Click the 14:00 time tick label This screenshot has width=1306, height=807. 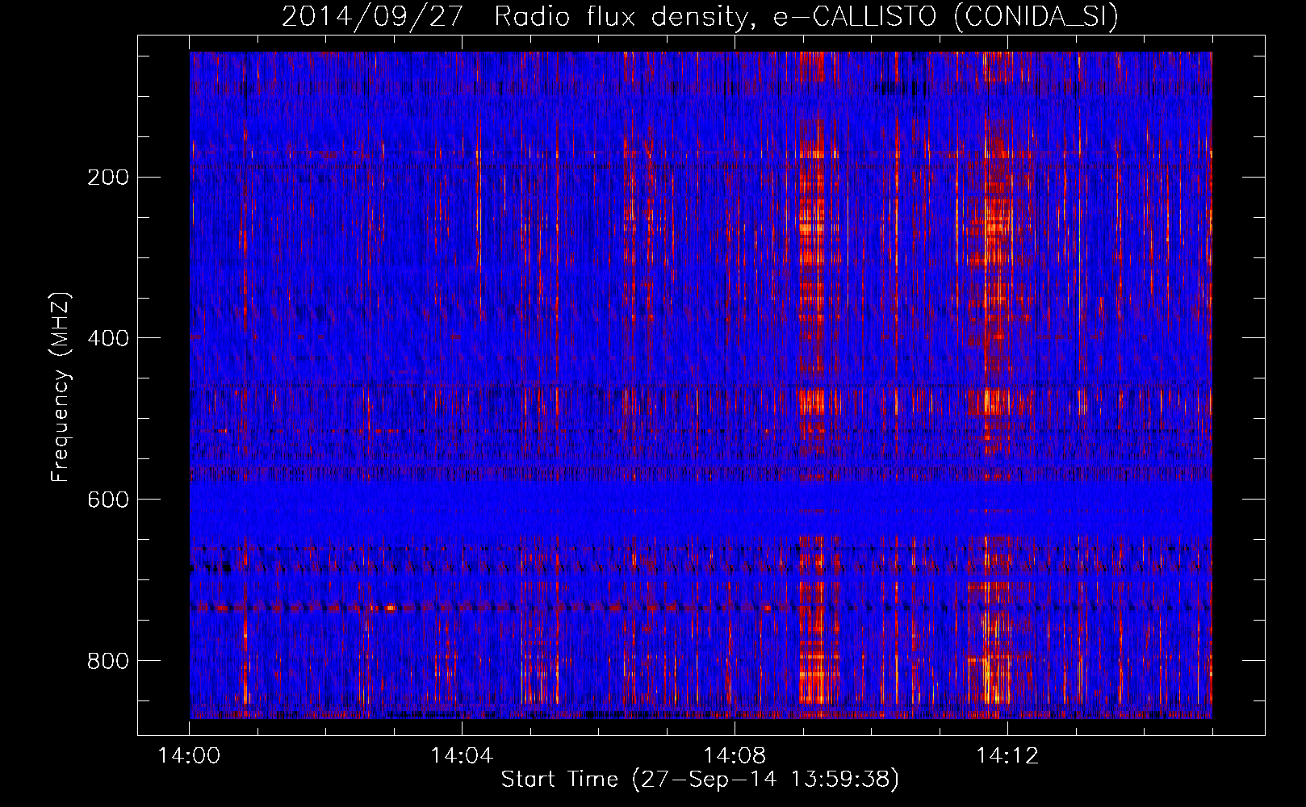click(190, 756)
